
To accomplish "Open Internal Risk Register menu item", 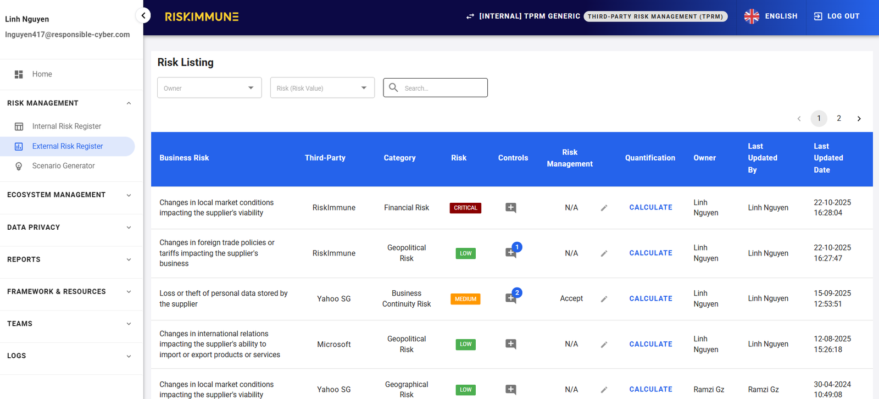I will pos(66,126).
